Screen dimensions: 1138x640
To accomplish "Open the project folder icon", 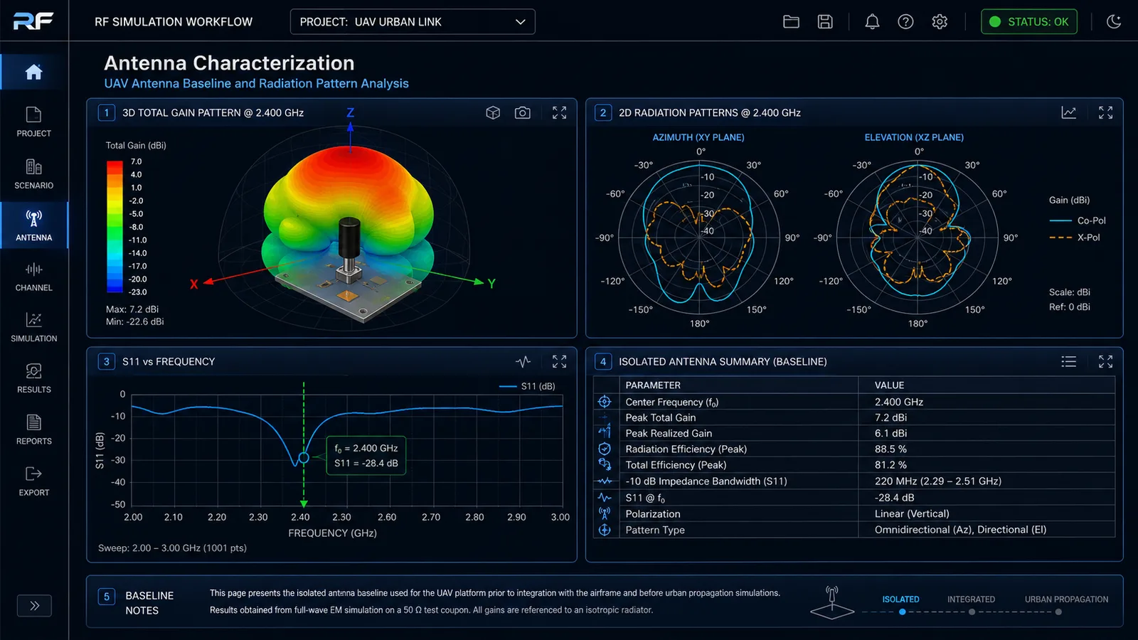I will click(x=791, y=22).
